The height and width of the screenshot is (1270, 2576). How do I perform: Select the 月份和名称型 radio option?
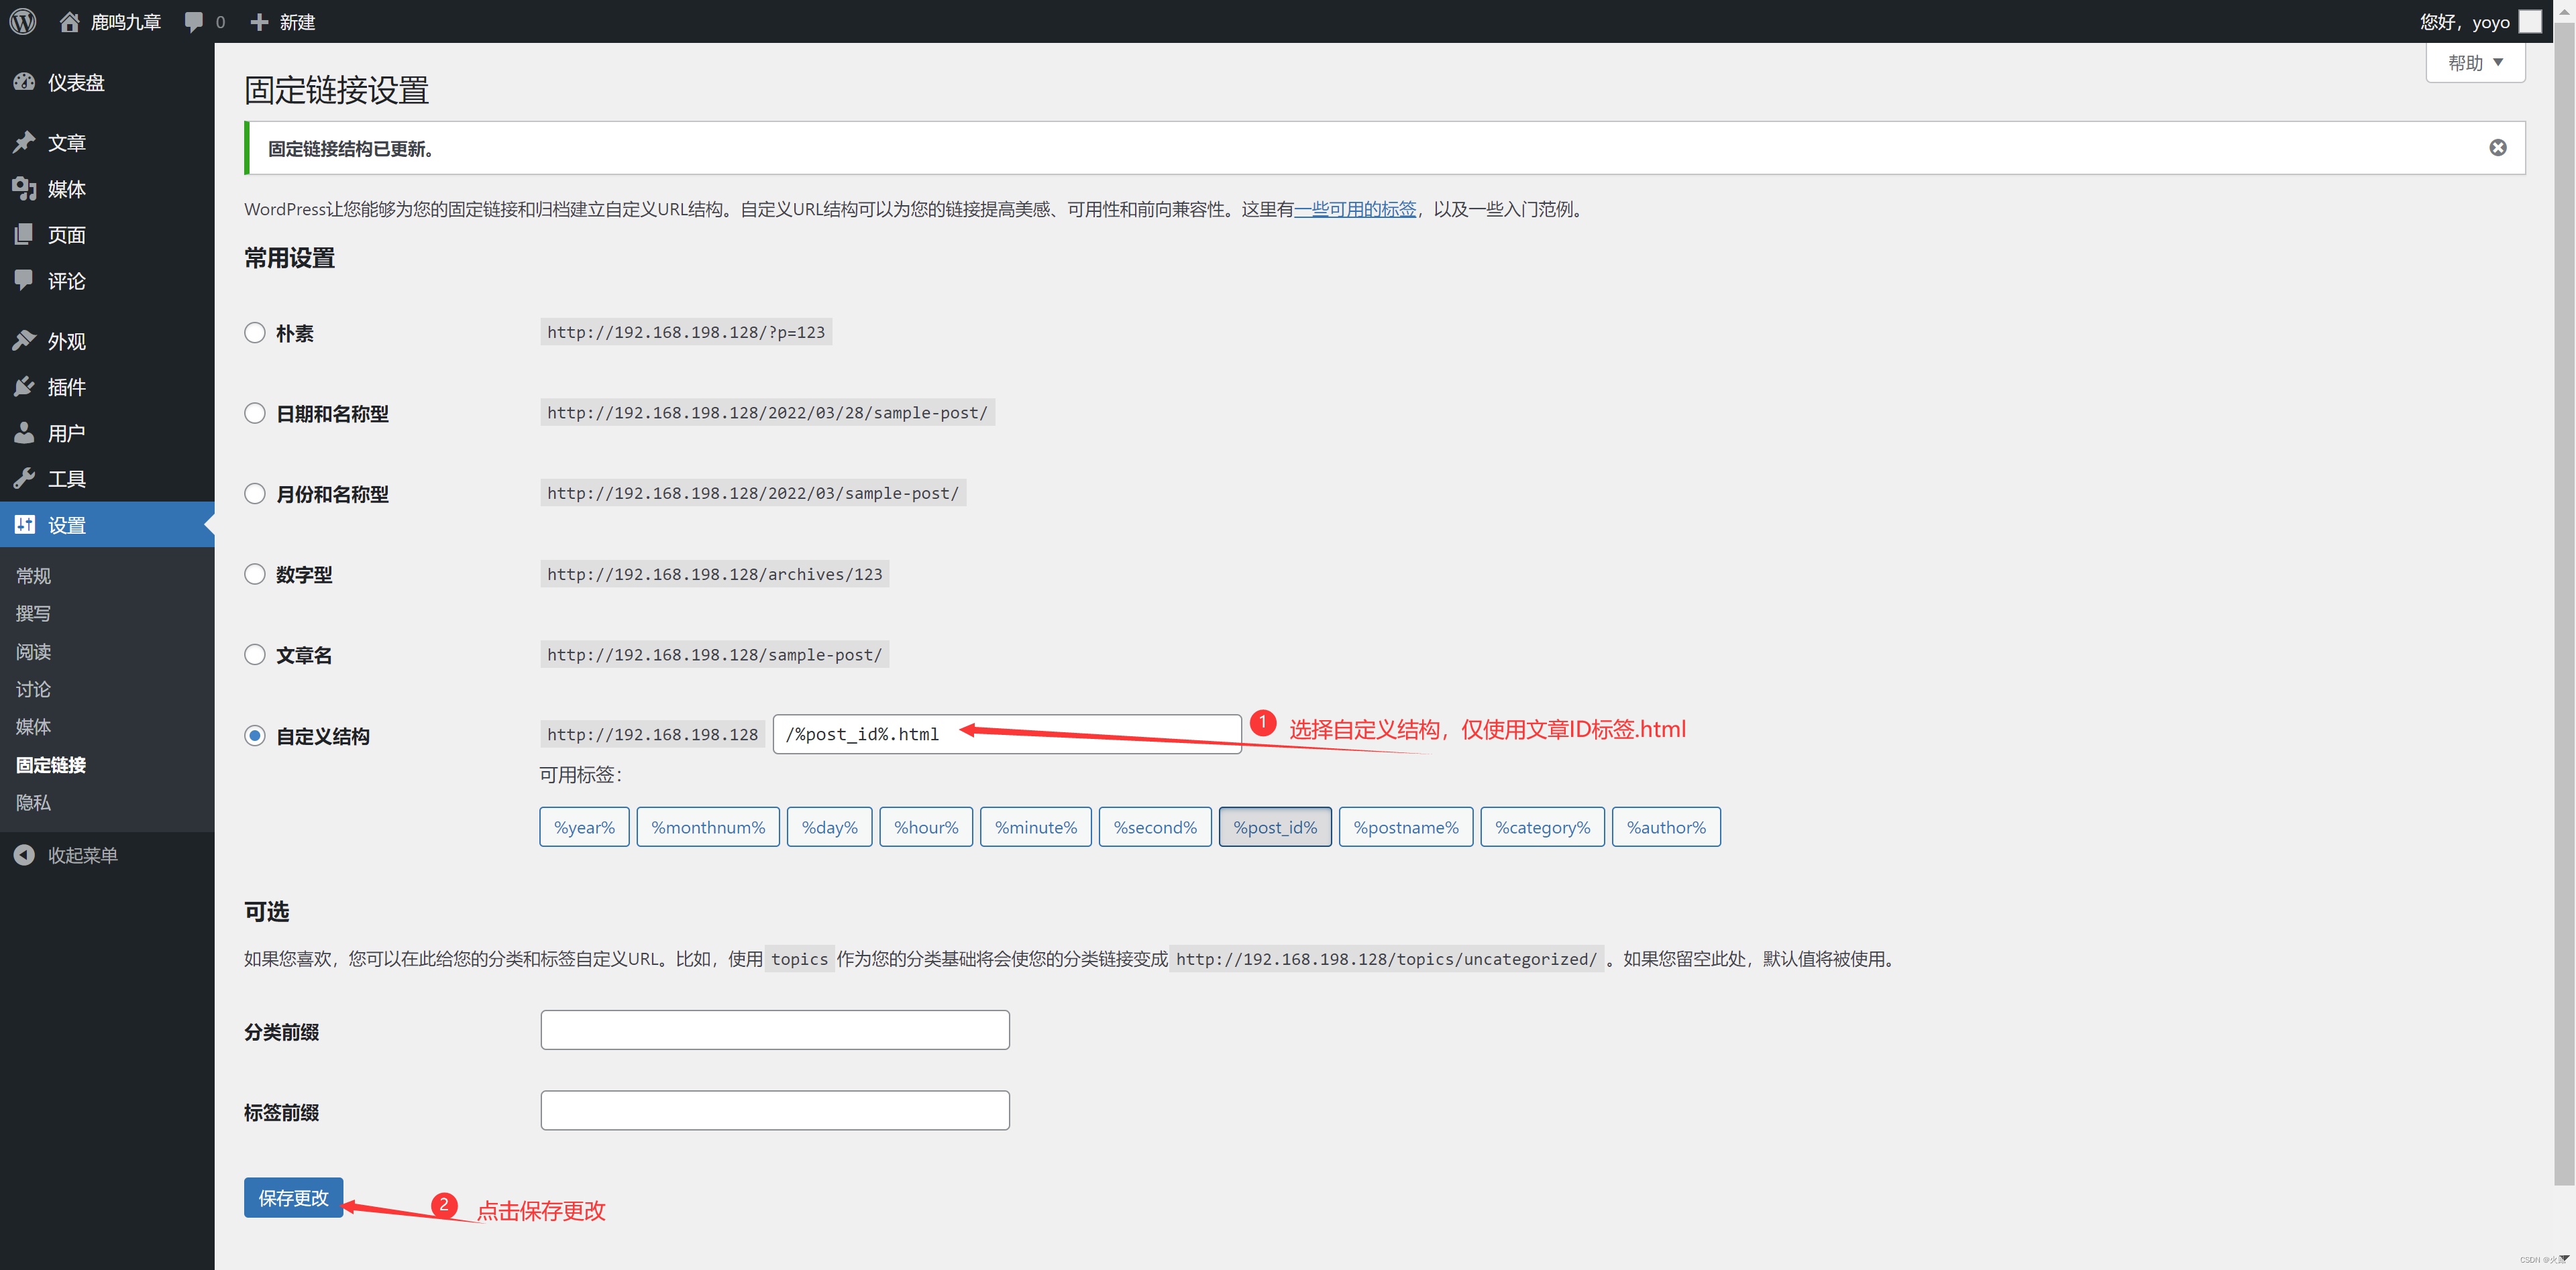click(255, 494)
